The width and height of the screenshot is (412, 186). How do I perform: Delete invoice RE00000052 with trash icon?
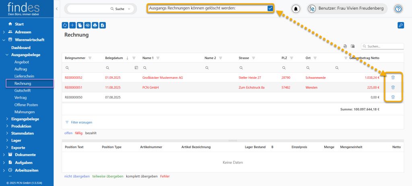coord(393,78)
